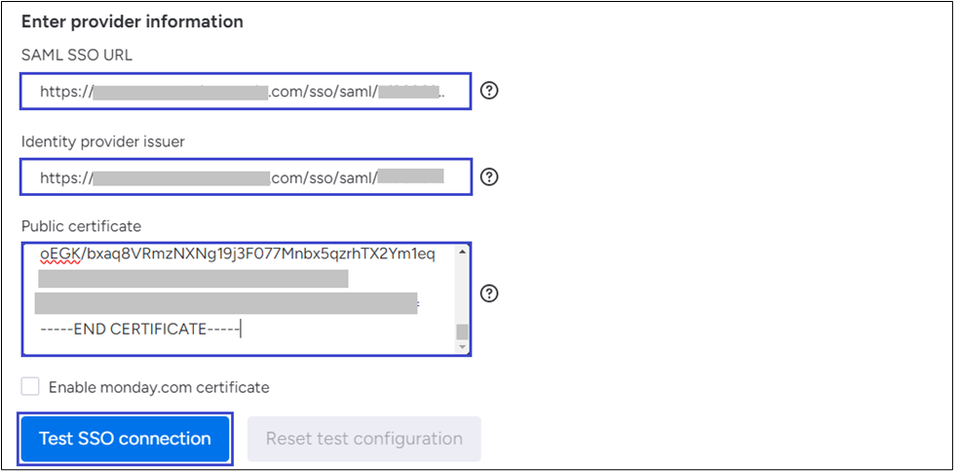Screen dimensions: 954x471
Task: Click the 'Enable monday.com certificate' label text
Action: click(158, 387)
